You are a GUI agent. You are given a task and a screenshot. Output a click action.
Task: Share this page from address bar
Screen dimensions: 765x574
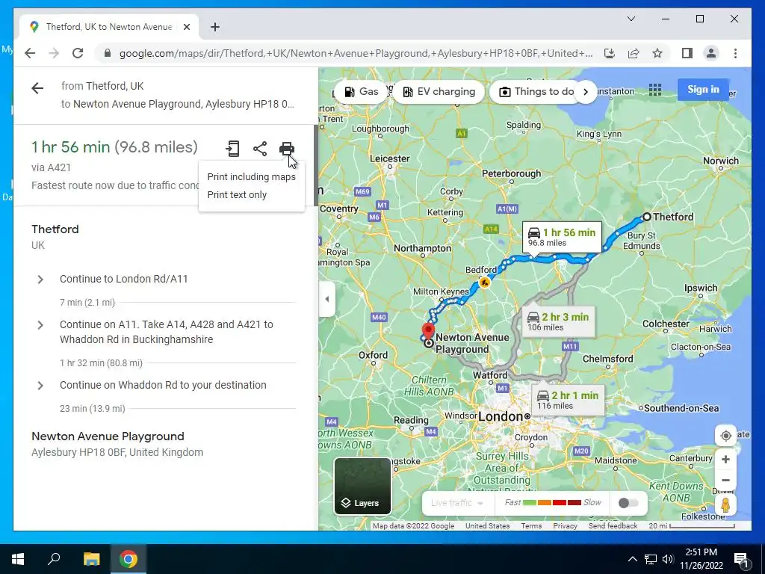point(634,53)
